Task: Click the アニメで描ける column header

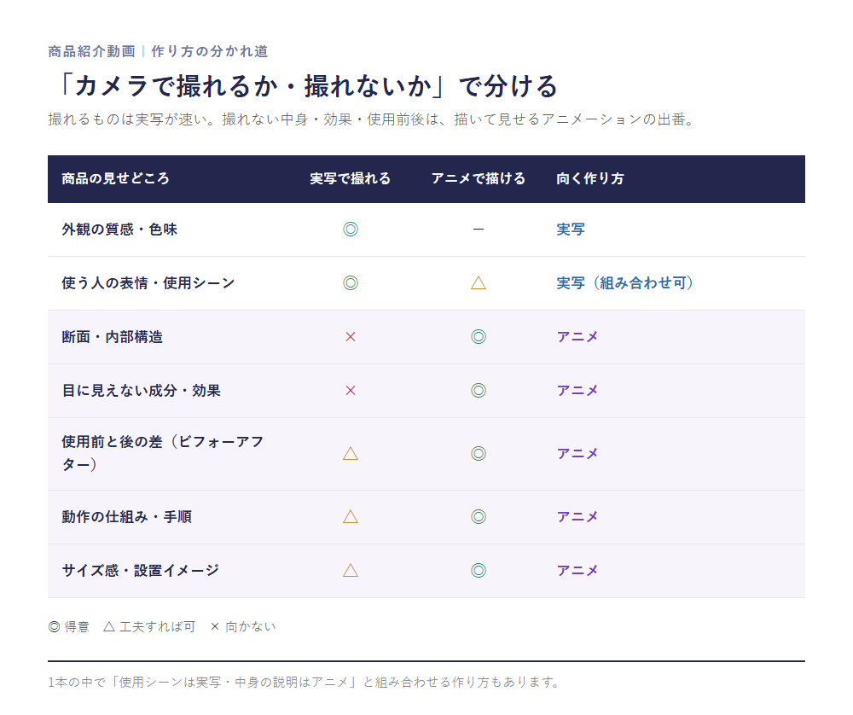Action: click(479, 178)
